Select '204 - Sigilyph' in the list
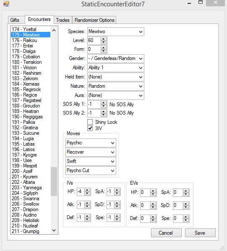The height and width of the screenshot is (251, 227). tap(31, 193)
